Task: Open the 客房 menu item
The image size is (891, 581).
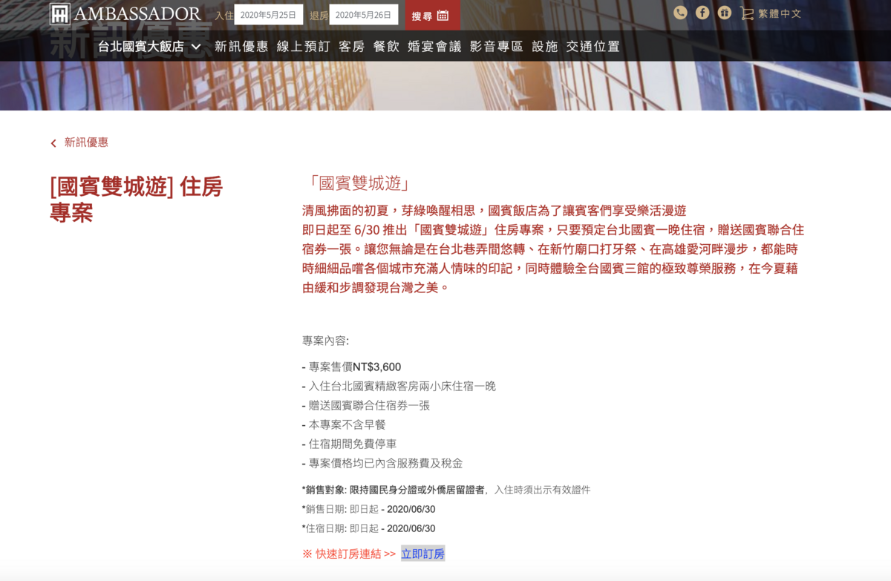Action: pyautogui.click(x=352, y=47)
